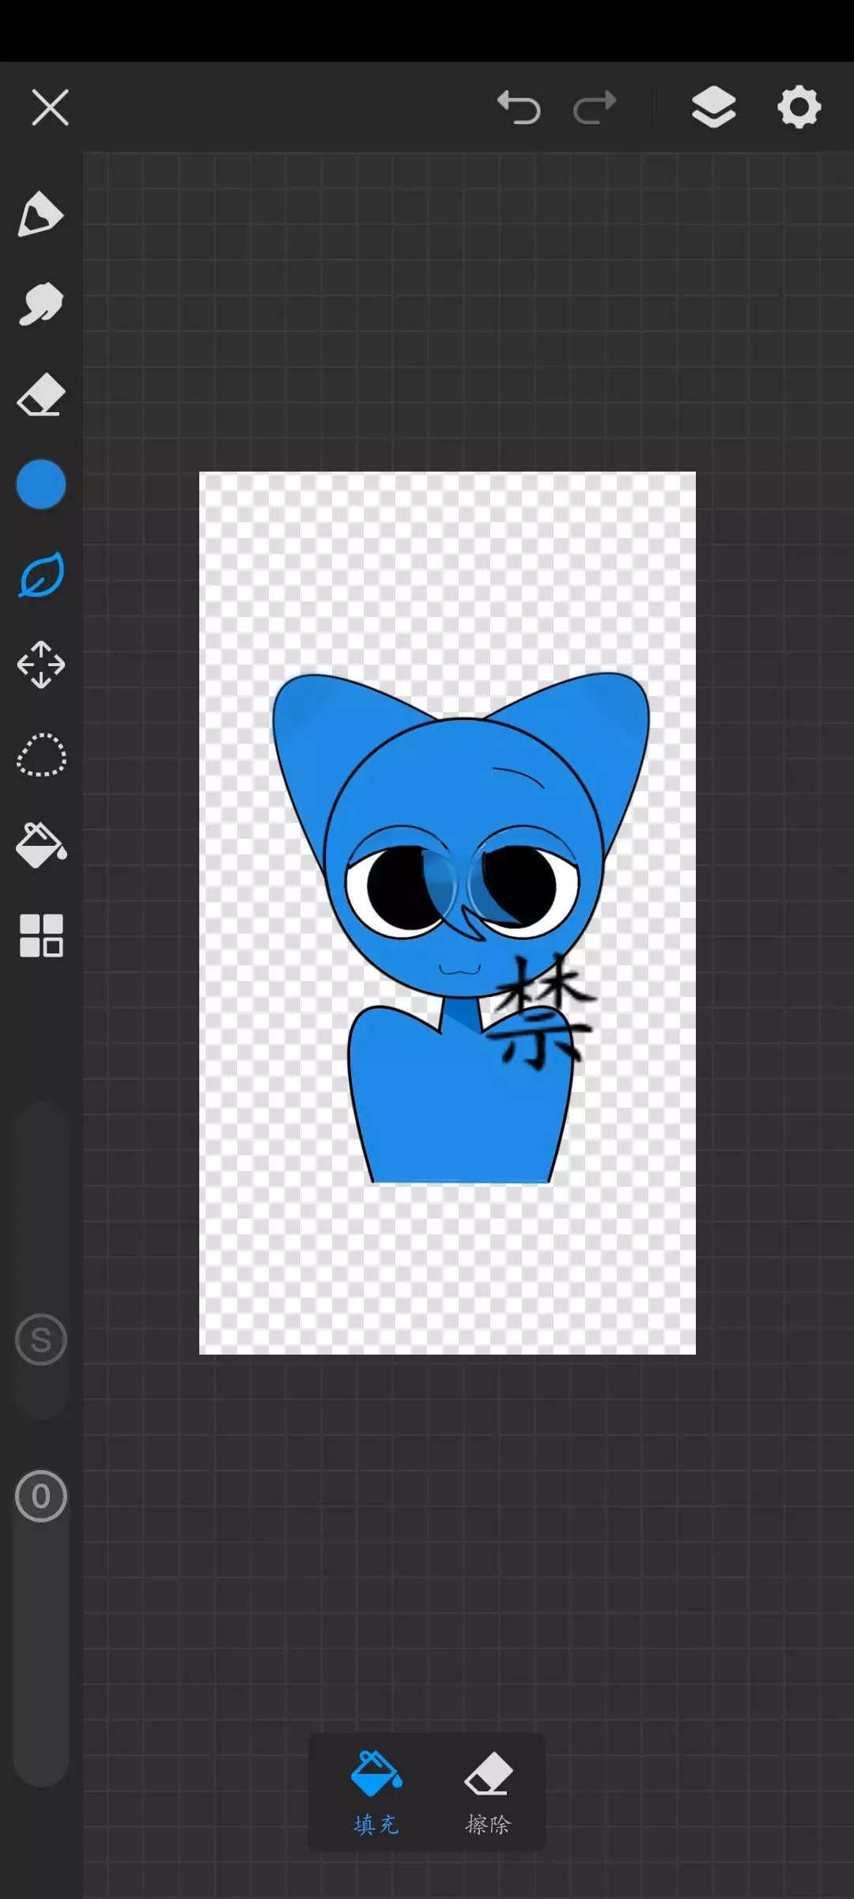854x1899 pixels.
Task: Select the Smudge tool
Action: click(40, 304)
